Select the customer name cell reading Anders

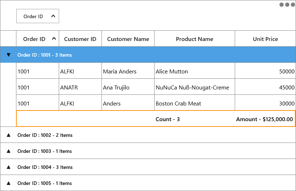pos(128,103)
